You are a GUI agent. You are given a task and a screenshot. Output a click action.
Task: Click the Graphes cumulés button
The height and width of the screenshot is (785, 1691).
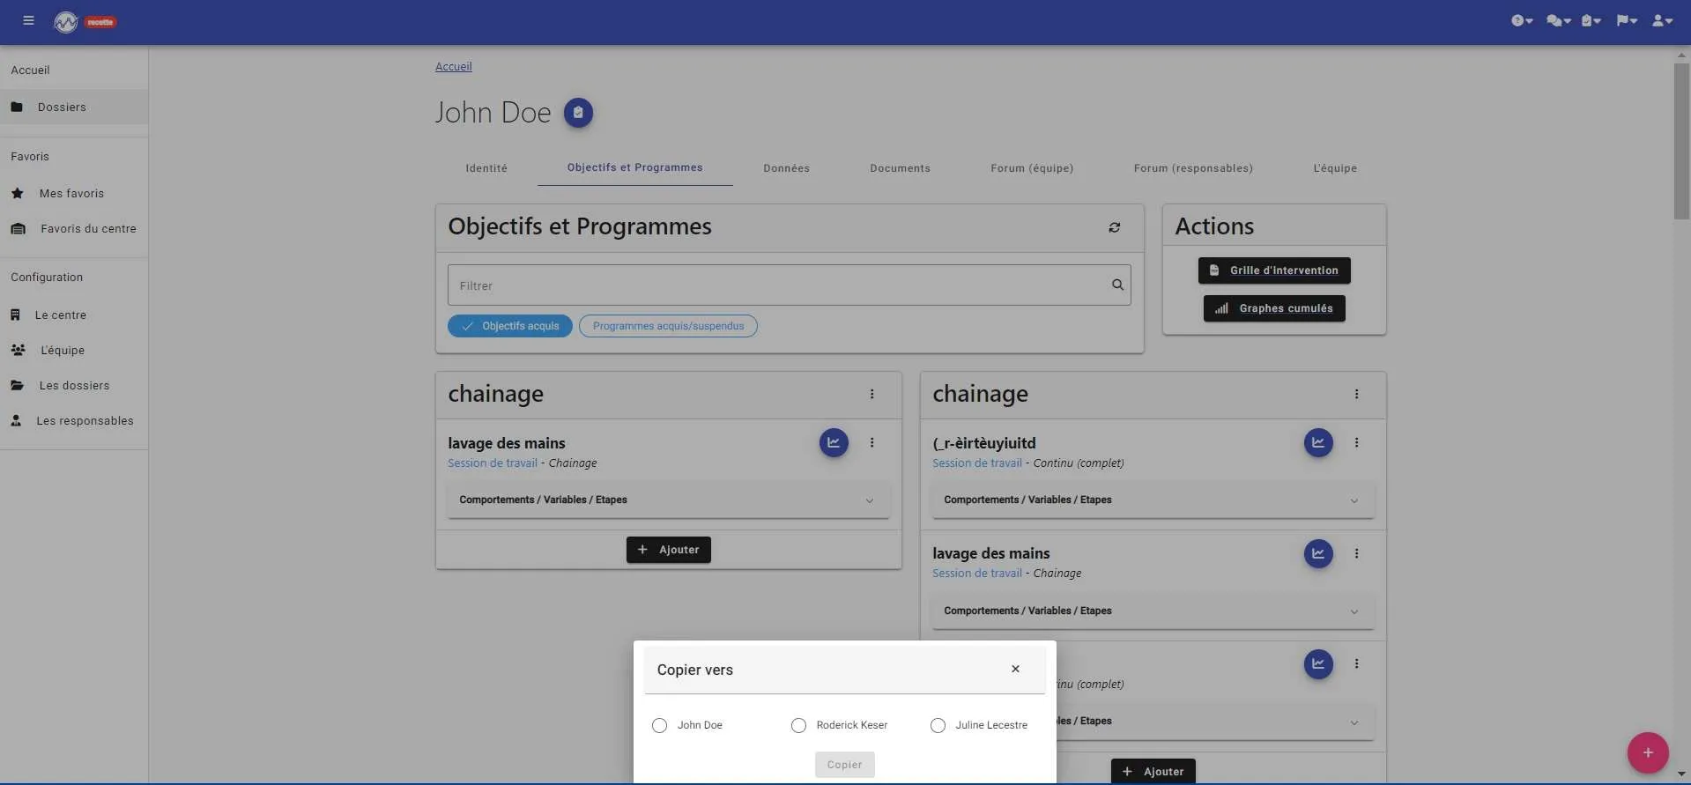1274,308
